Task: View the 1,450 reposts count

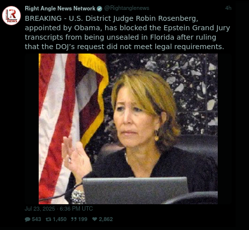Action: pos(60,219)
